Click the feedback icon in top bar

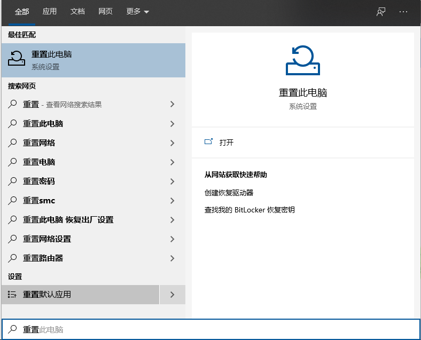pos(381,12)
